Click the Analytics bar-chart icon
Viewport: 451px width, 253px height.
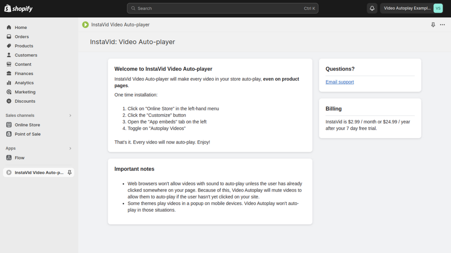coord(8,83)
